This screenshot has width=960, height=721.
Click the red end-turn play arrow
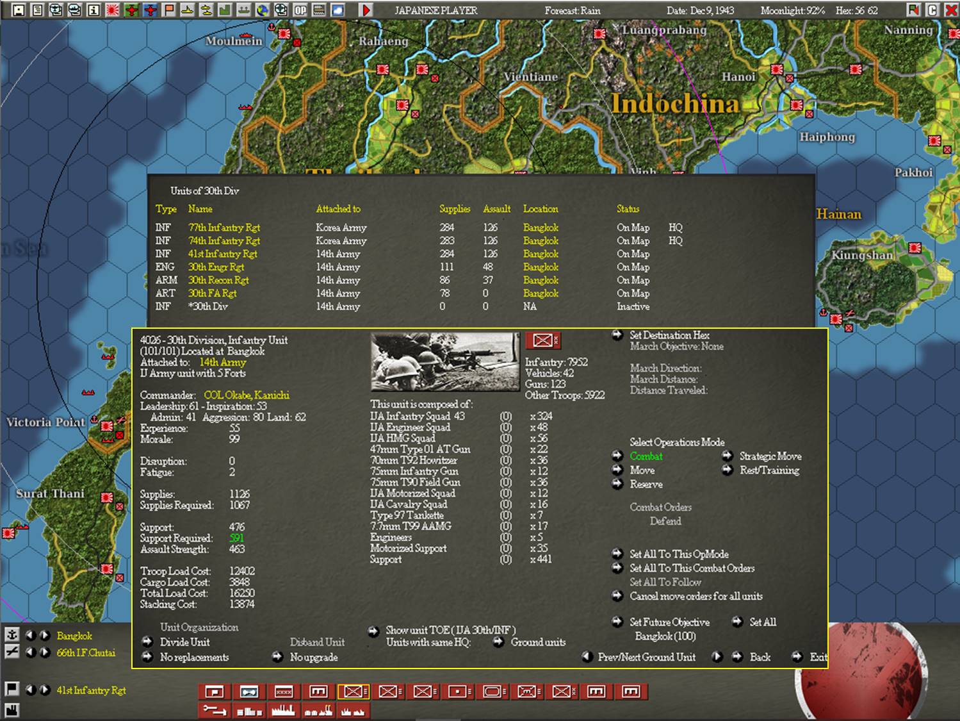coord(366,10)
